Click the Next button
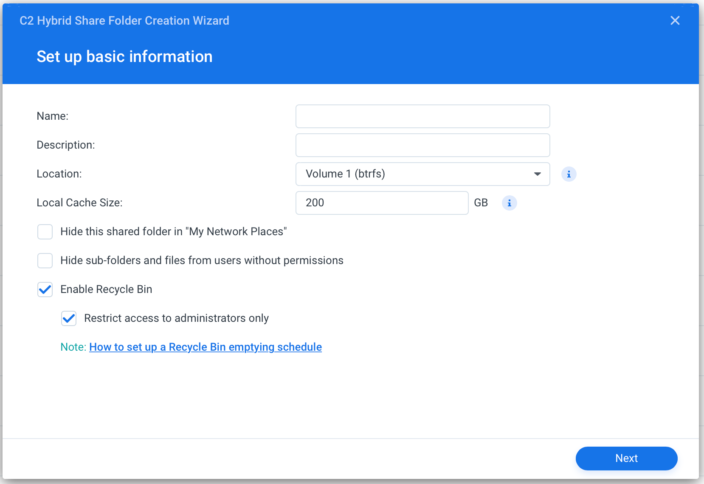 [626, 458]
